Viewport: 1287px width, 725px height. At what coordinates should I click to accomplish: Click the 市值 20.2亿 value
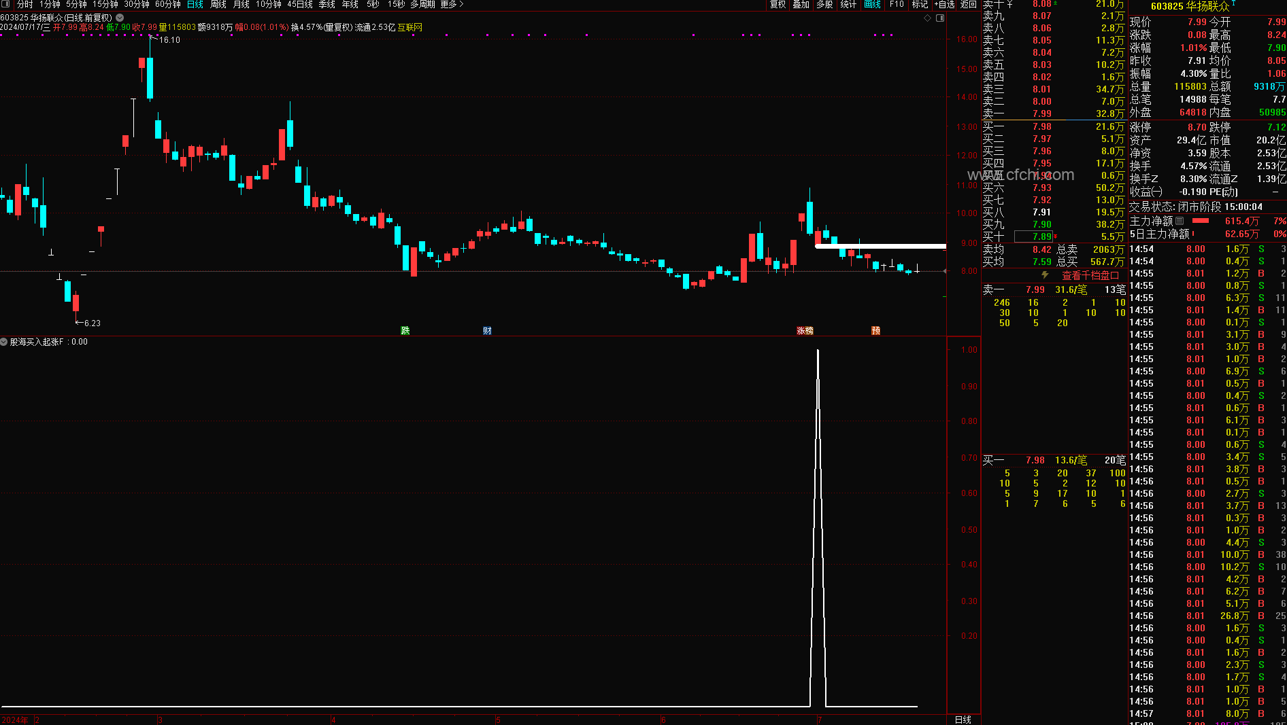click(1271, 140)
